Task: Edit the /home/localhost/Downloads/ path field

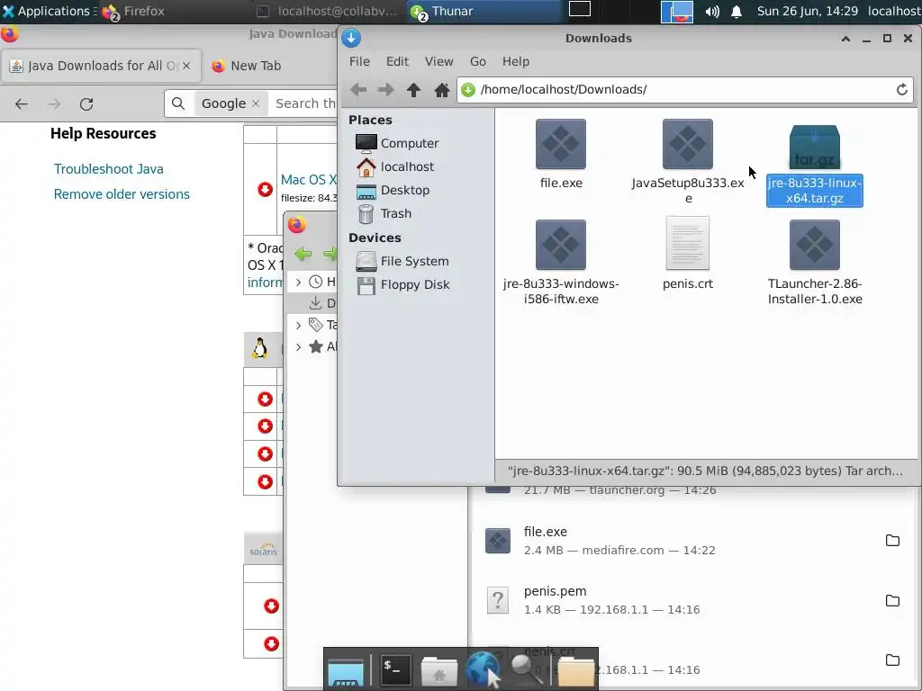Action: tap(685, 89)
